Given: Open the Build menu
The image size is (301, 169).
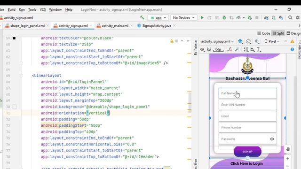Looking at the screenshot, I should pos(11,9).
